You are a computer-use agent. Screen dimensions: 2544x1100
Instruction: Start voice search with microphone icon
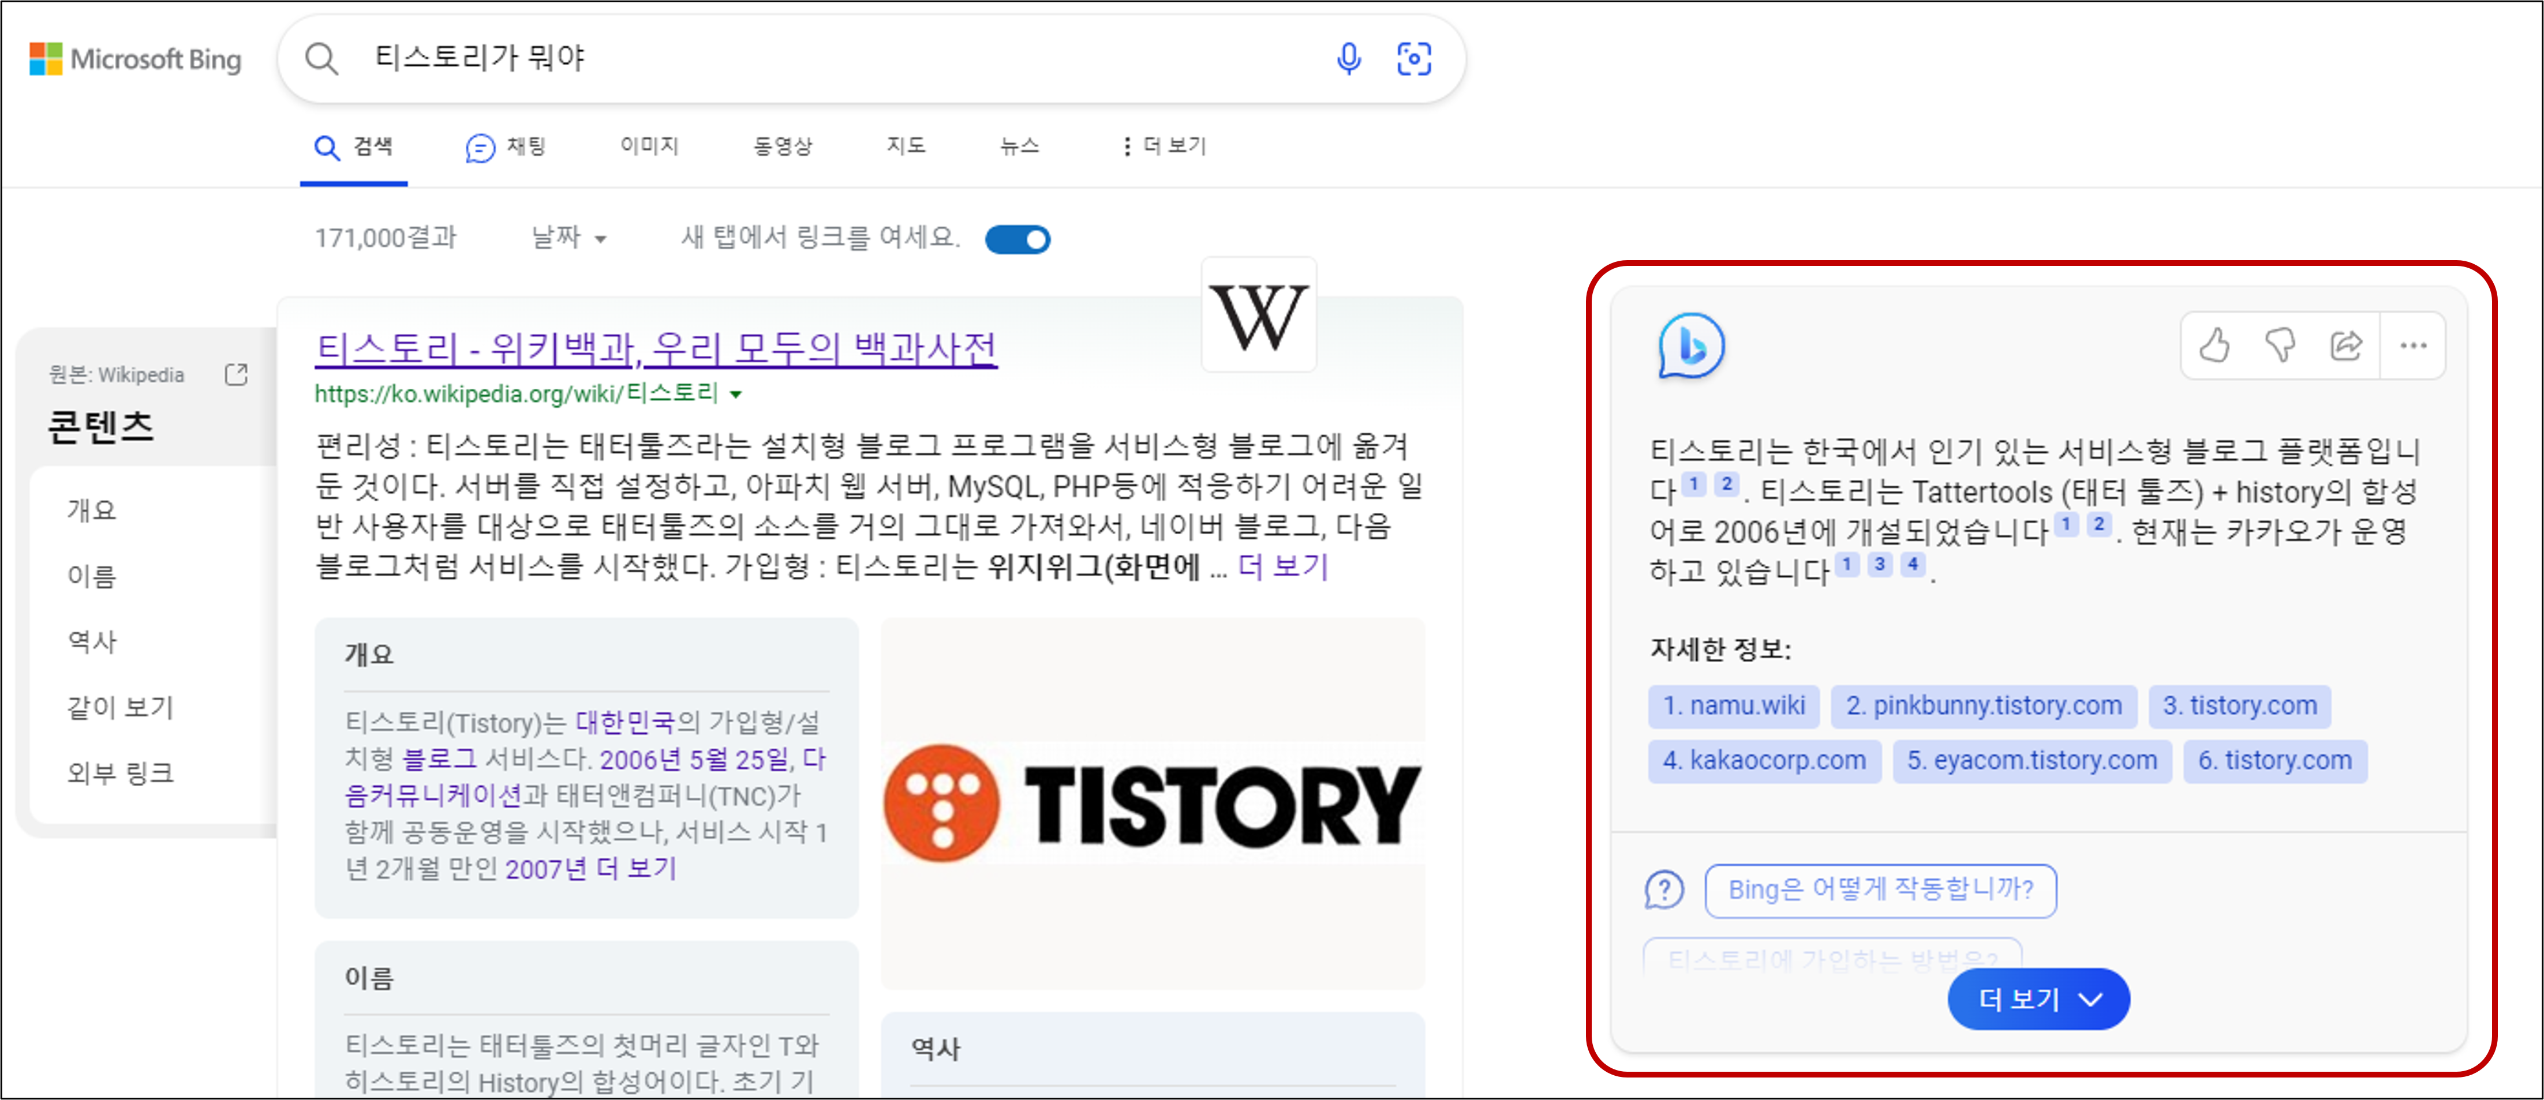click(1348, 59)
